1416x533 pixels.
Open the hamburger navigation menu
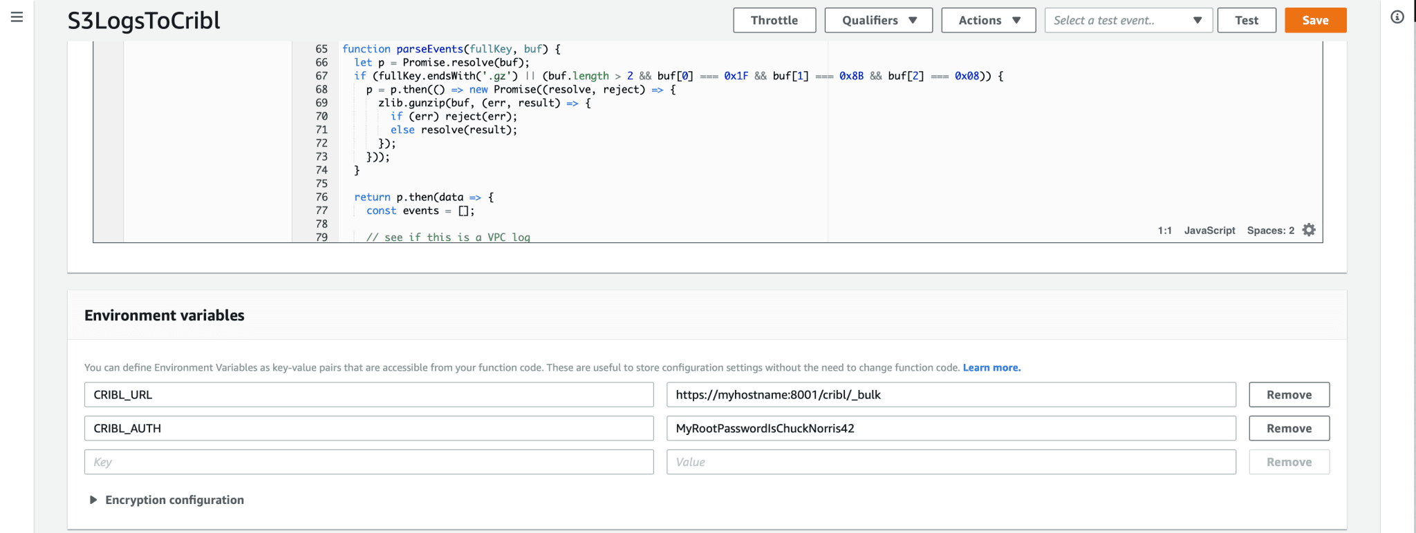click(17, 17)
